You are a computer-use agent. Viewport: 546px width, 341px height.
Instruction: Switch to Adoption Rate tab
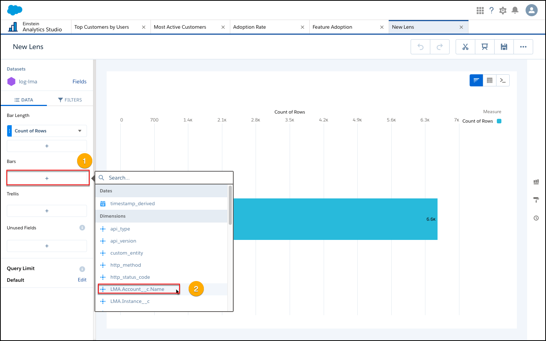250,27
